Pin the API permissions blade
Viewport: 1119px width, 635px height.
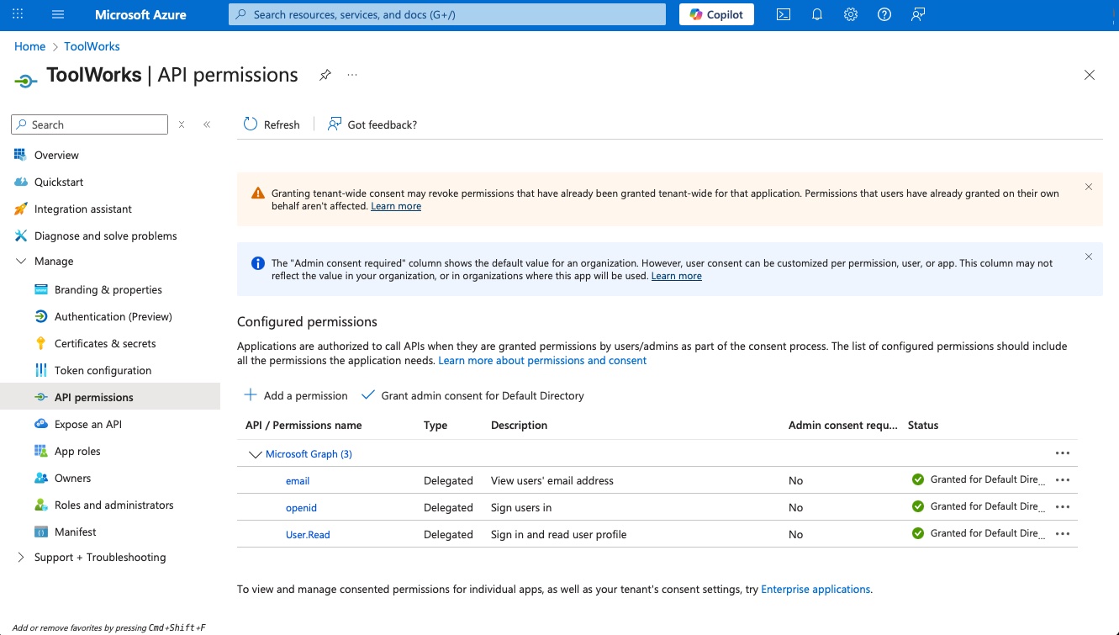(325, 75)
